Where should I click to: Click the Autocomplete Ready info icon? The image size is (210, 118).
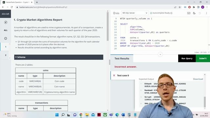click(171, 13)
